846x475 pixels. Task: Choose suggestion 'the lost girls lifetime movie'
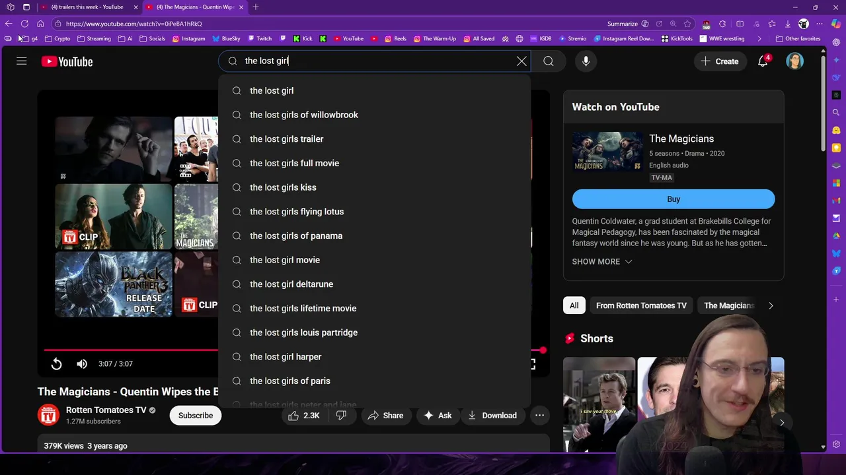click(x=374, y=308)
